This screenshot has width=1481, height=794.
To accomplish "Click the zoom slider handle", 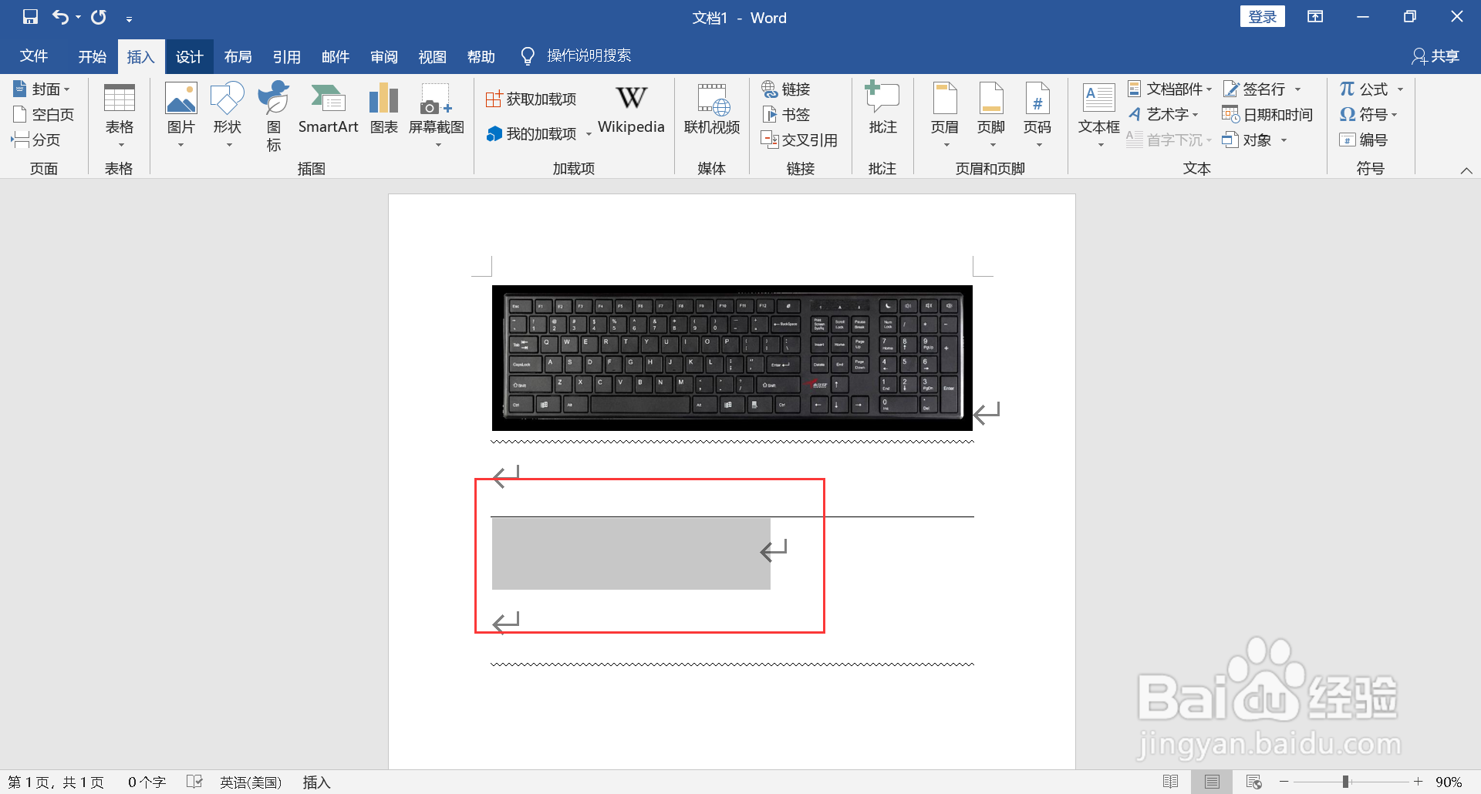I will tap(1345, 782).
